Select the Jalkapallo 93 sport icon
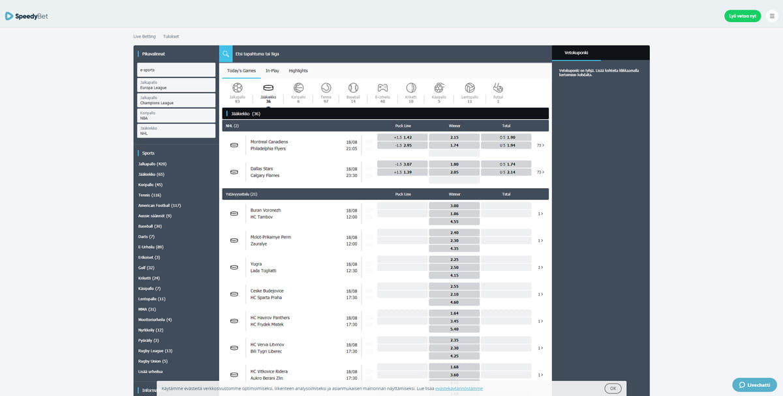 point(238,87)
